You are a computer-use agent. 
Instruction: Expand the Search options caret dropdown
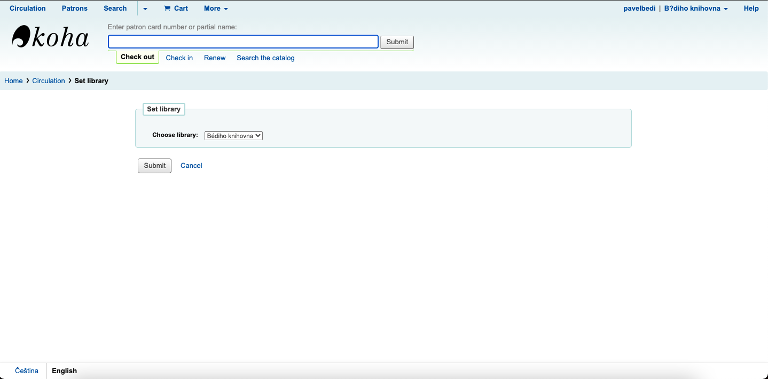pyautogui.click(x=145, y=9)
